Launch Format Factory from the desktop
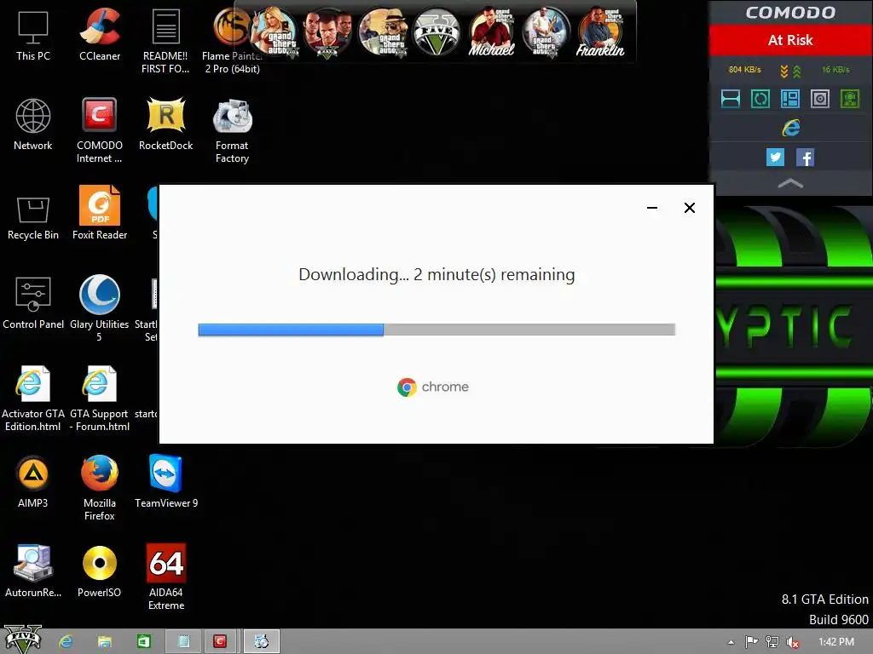The width and height of the screenshot is (873, 654). click(232, 130)
